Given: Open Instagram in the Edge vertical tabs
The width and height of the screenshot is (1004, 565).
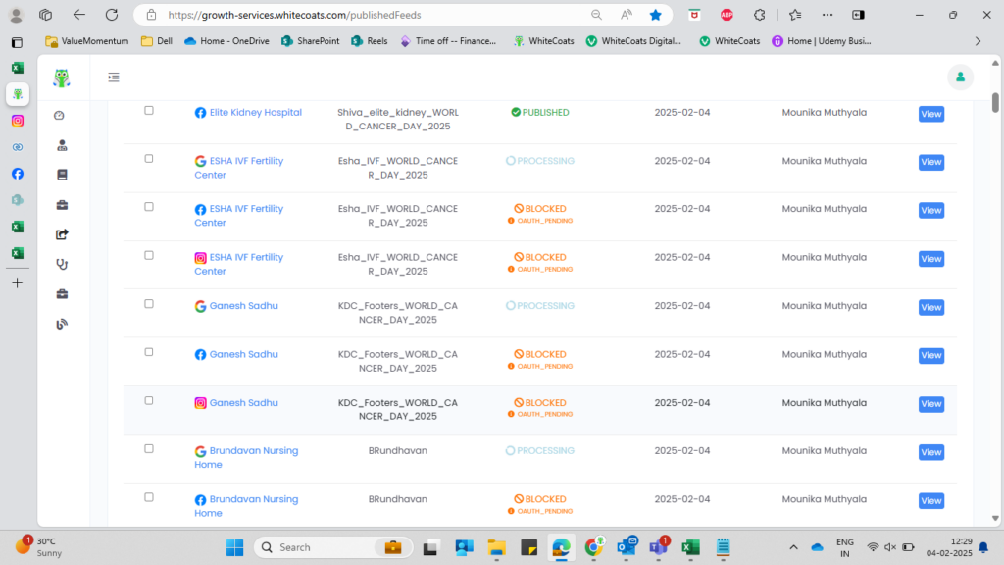Looking at the screenshot, I should click(18, 121).
